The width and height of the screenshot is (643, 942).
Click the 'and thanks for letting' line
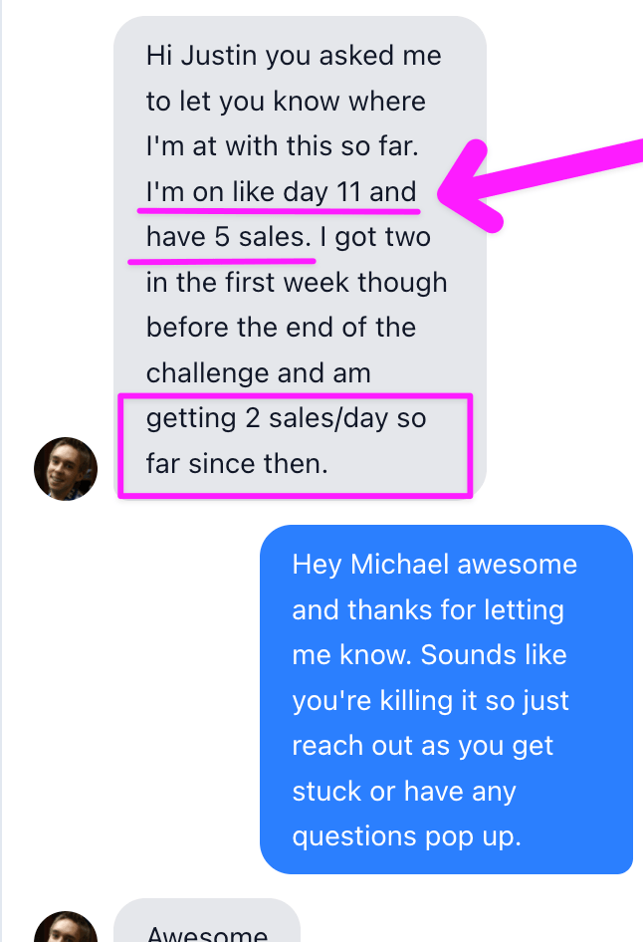click(x=427, y=609)
